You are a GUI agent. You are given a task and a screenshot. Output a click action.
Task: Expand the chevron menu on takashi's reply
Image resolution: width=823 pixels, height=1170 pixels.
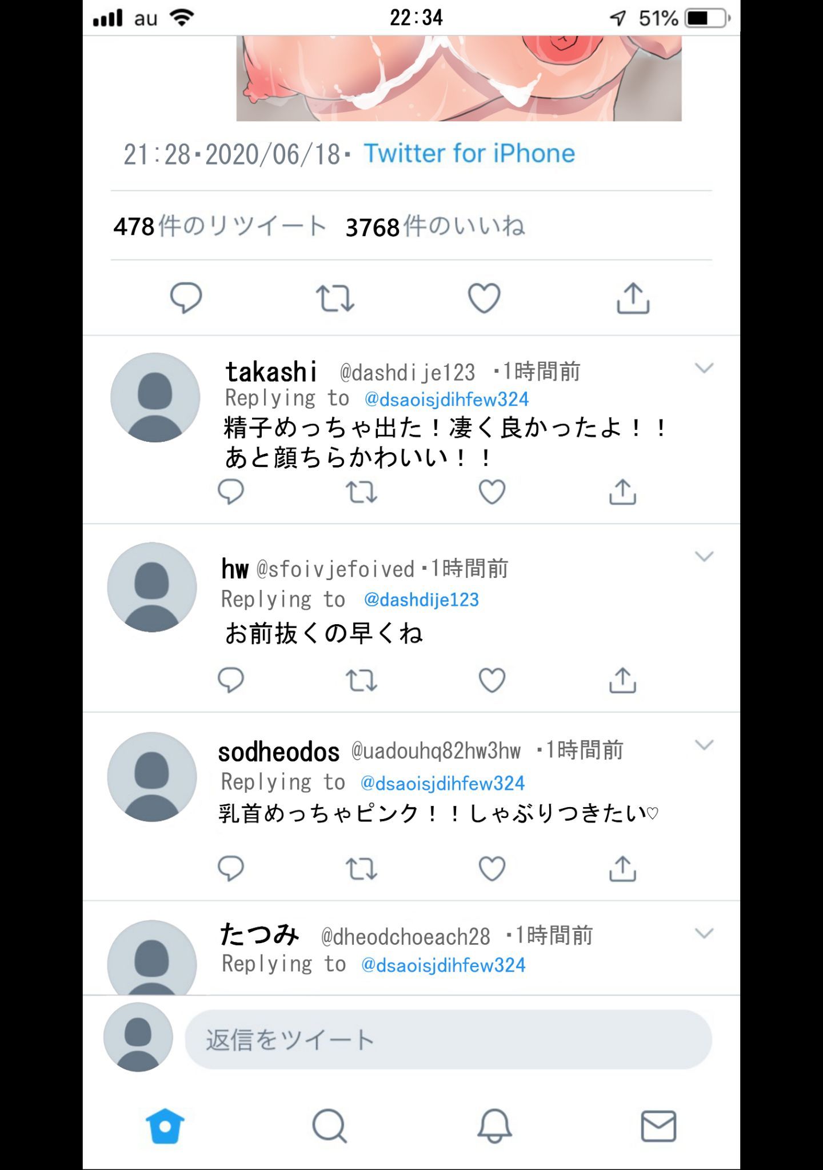click(x=704, y=369)
